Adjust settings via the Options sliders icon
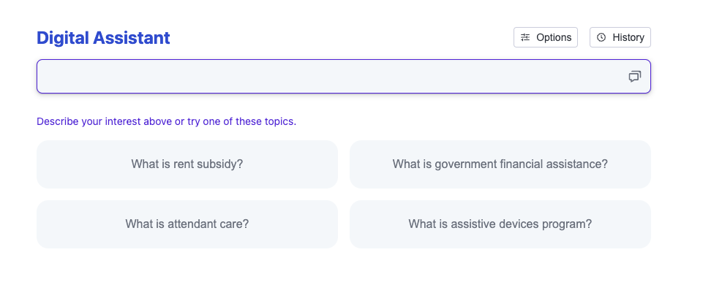Screen dimensions: 703x293 point(525,37)
